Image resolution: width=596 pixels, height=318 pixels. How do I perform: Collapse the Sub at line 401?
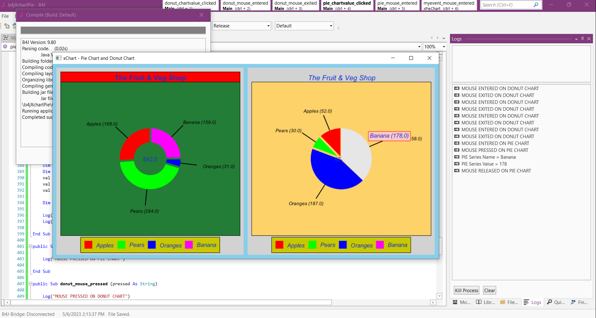pyautogui.click(x=31, y=246)
